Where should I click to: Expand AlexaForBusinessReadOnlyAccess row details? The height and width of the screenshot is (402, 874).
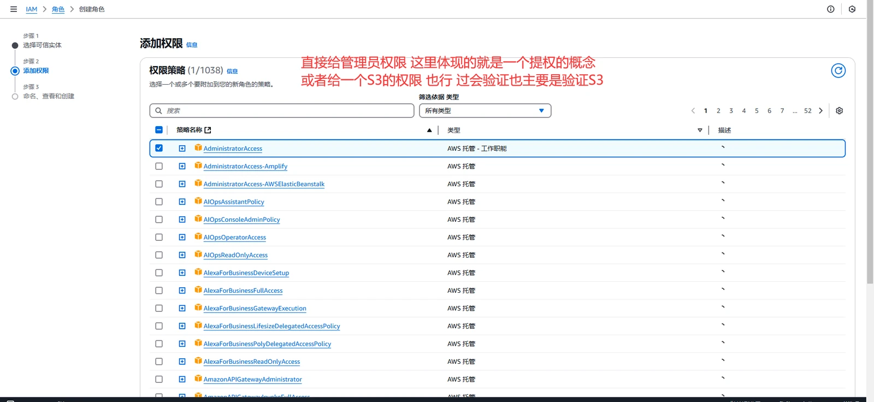pyautogui.click(x=182, y=362)
